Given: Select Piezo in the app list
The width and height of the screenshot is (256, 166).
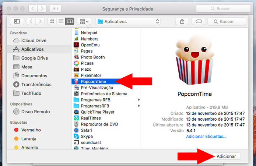Looking at the screenshot, I should (x=106, y=69).
